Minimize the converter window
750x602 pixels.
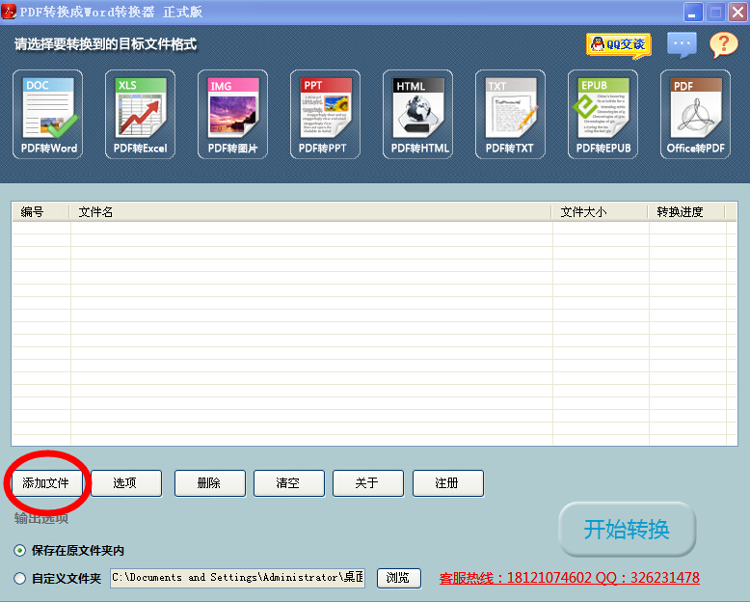(692, 12)
